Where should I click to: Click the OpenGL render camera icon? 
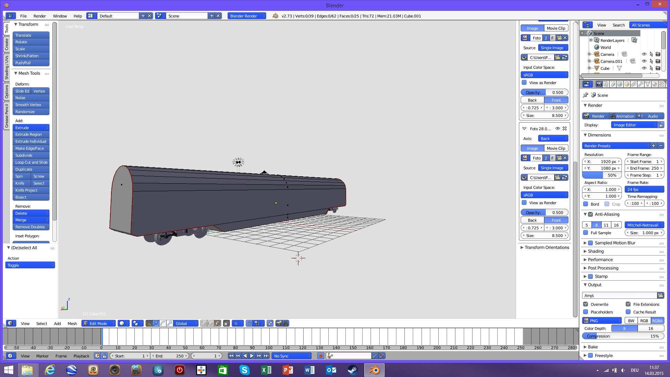(x=278, y=323)
